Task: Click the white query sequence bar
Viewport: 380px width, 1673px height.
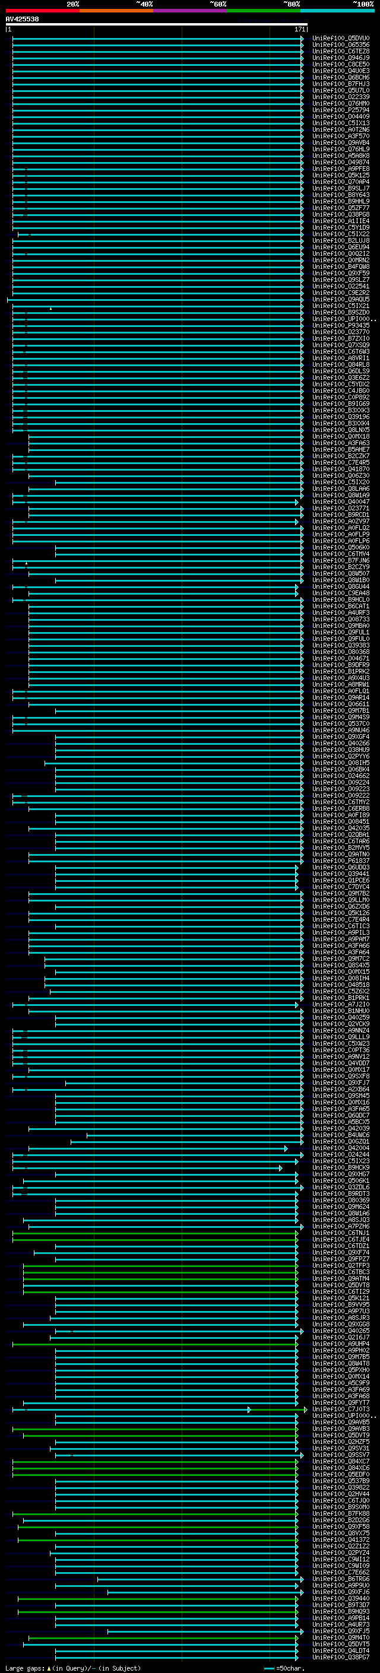Action: (x=157, y=24)
